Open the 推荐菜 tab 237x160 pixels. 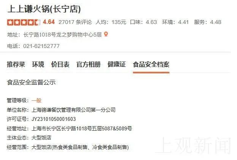coord(16,65)
